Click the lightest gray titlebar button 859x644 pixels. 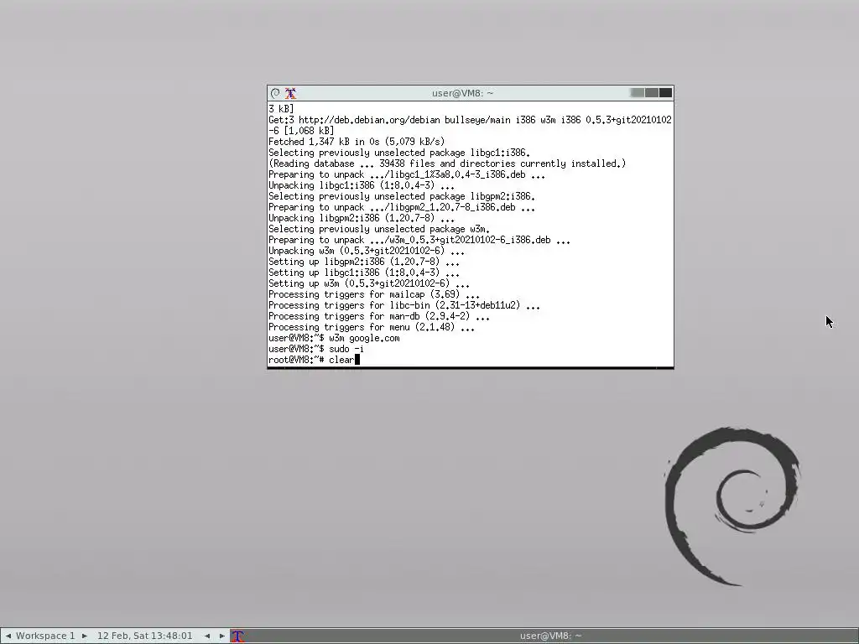638,93
